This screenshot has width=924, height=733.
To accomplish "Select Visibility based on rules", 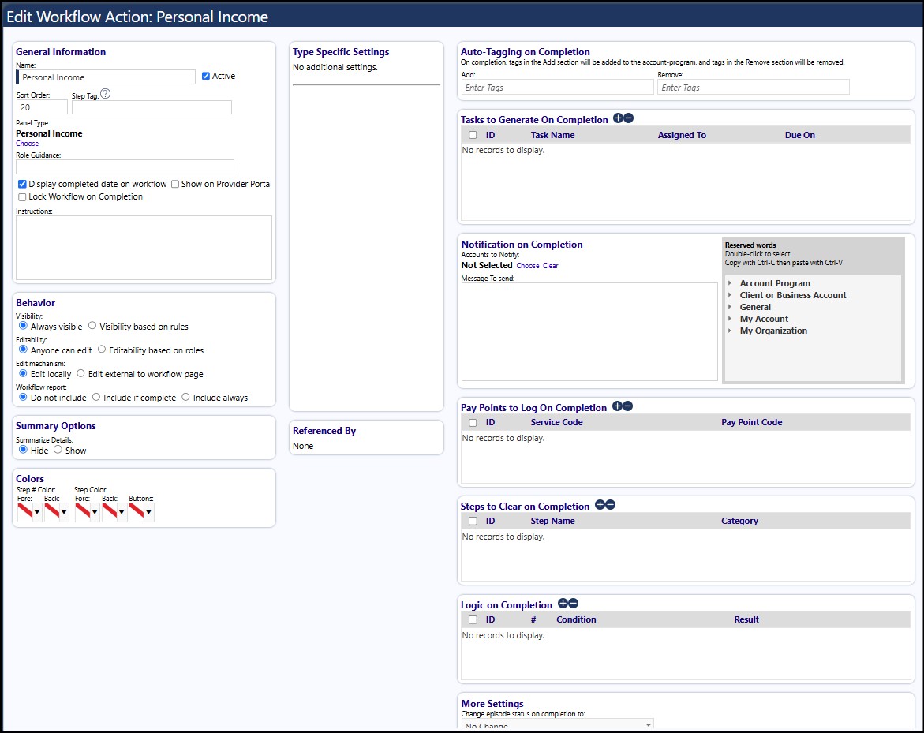I will pos(92,326).
